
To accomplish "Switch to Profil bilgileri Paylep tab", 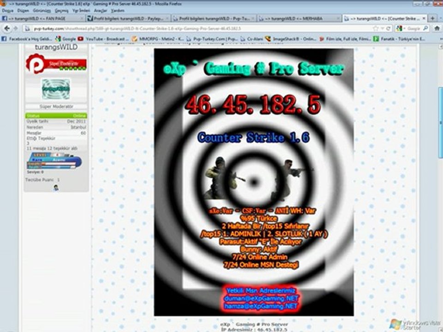I will tap(128, 18).
